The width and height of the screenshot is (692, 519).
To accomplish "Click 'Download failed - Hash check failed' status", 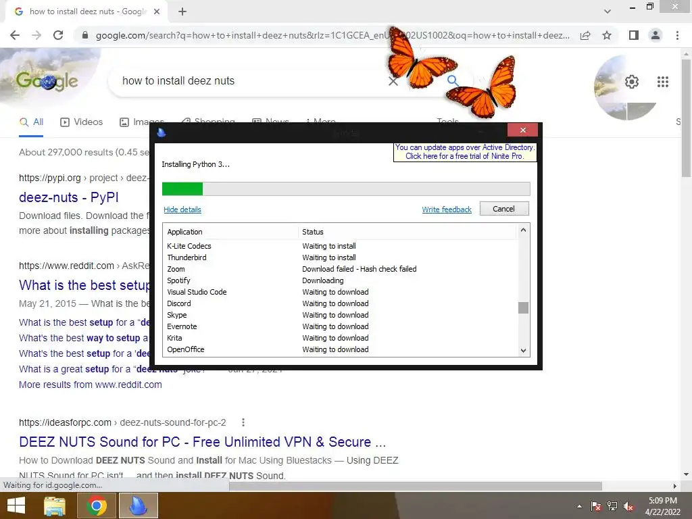I will click(x=360, y=269).
